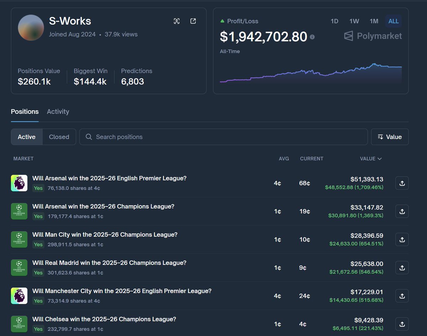Show Active positions

(27, 137)
